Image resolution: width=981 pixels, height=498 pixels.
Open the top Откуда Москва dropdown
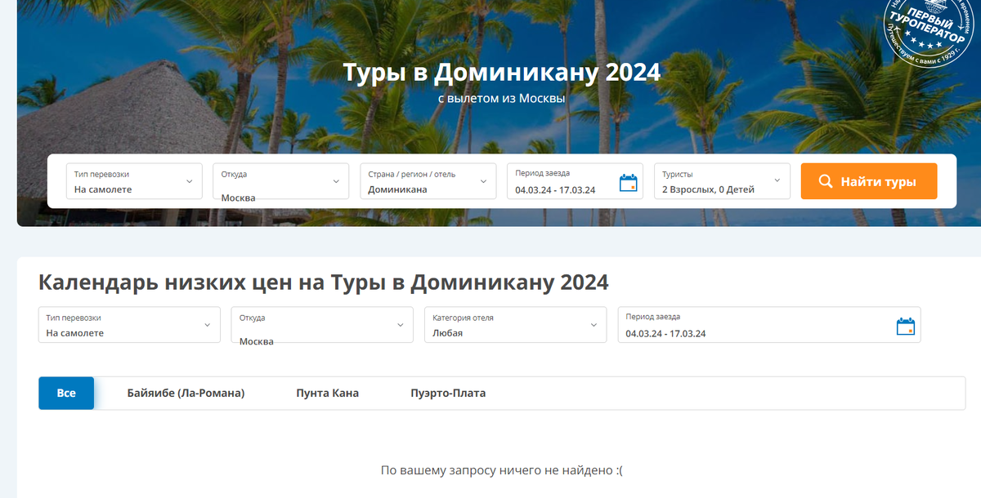tap(281, 181)
